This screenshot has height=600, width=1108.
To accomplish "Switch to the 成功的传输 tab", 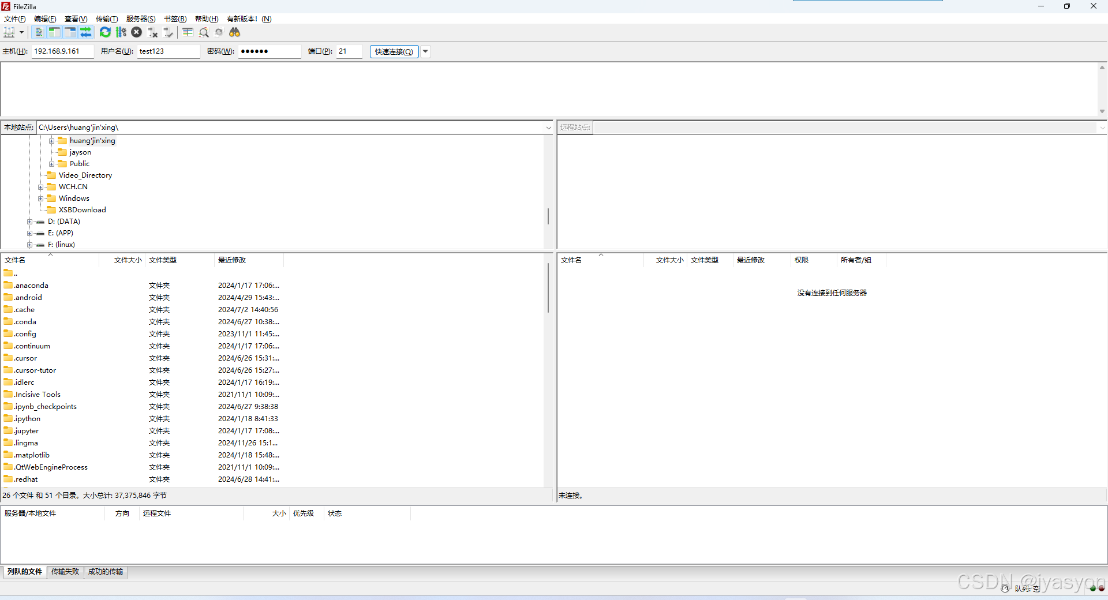I will point(105,572).
